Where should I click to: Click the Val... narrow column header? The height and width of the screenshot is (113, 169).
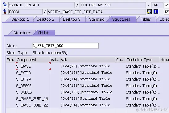point(55,60)
